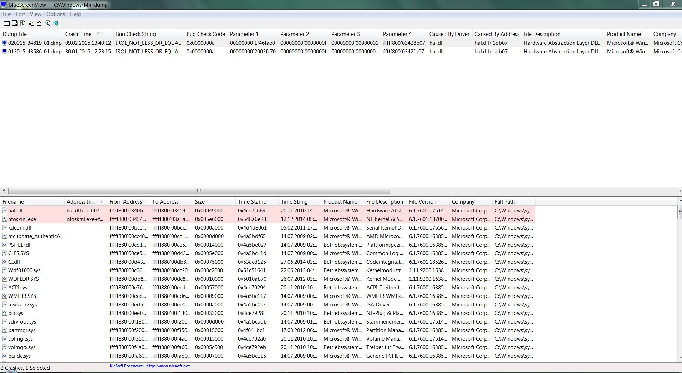Open the View menu

point(35,14)
